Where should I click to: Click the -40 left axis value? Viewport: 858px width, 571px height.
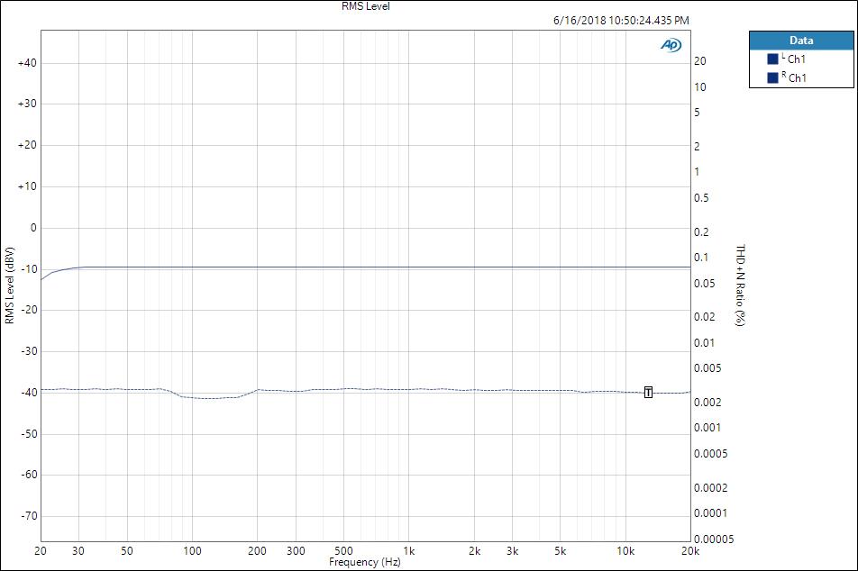(29, 392)
